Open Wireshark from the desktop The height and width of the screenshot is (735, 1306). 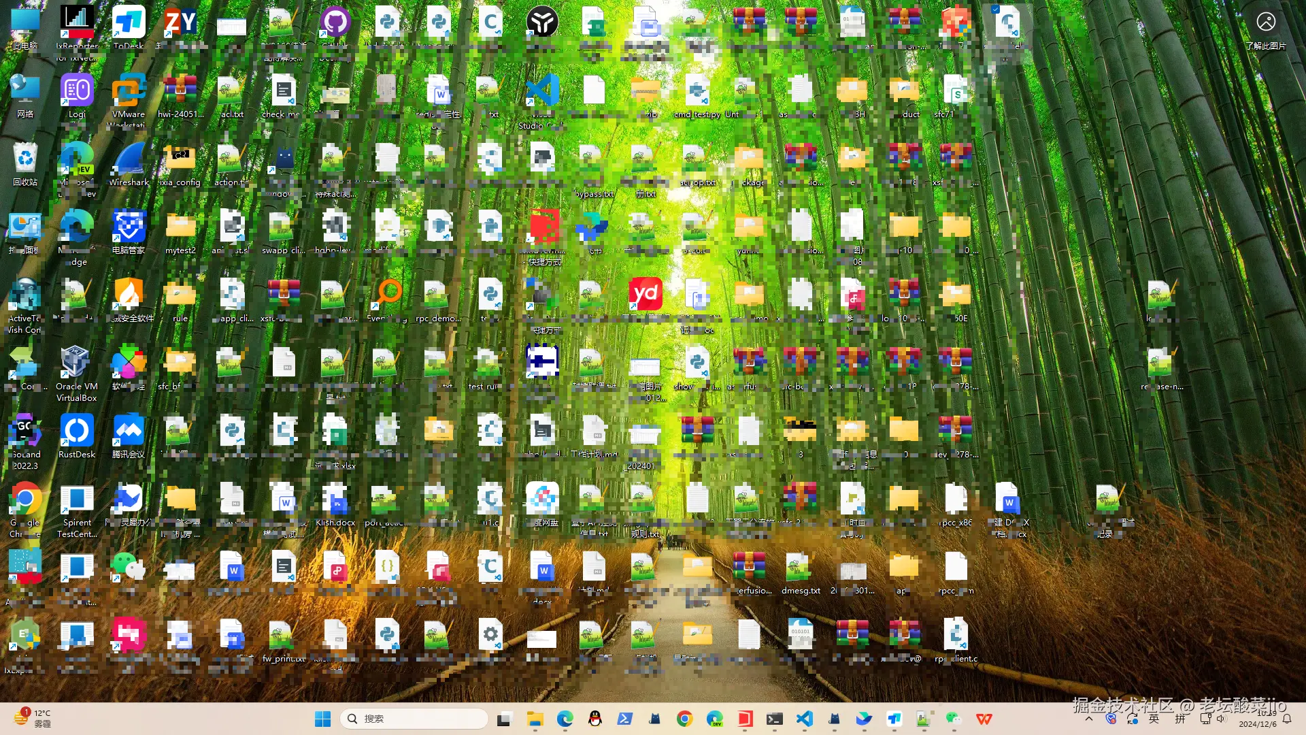[129, 161]
